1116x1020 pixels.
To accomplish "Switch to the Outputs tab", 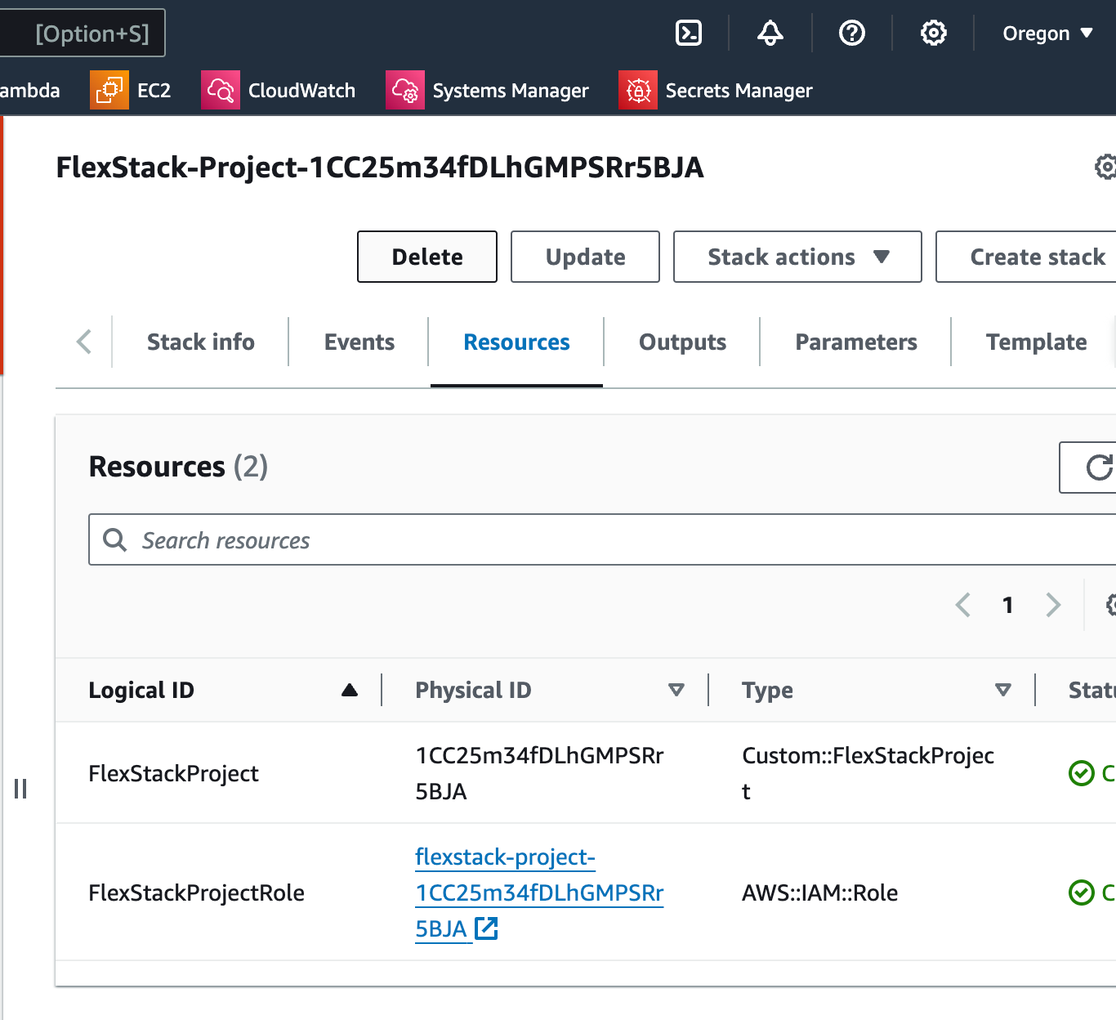I will coord(681,342).
